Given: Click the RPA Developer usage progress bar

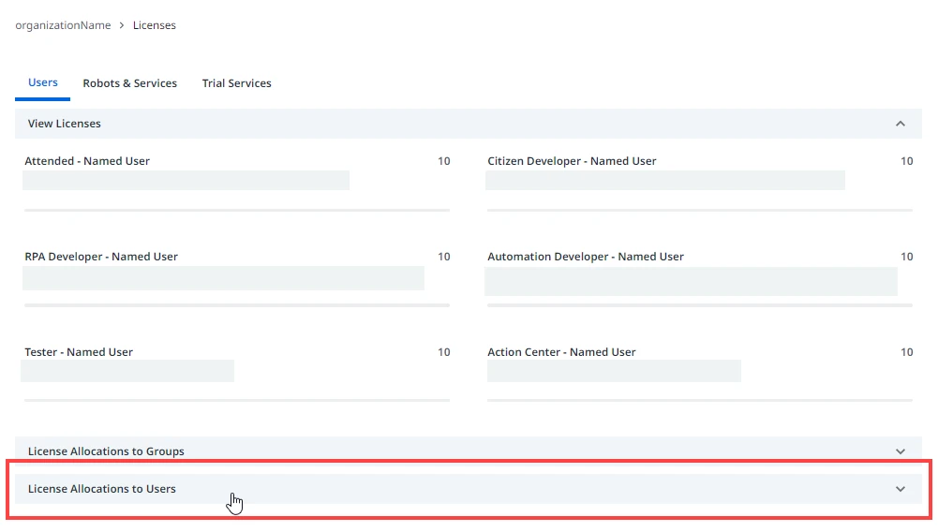Looking at the screenshot, I should tap(237, 305).
